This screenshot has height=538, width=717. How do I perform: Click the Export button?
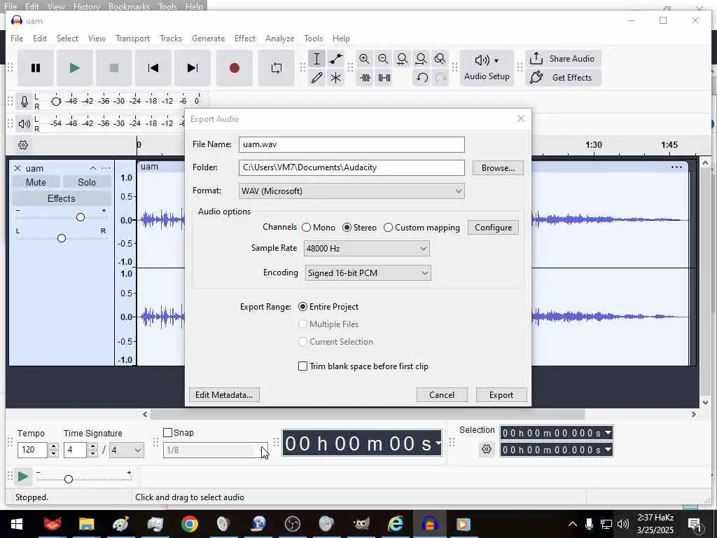tap(501, 395)
